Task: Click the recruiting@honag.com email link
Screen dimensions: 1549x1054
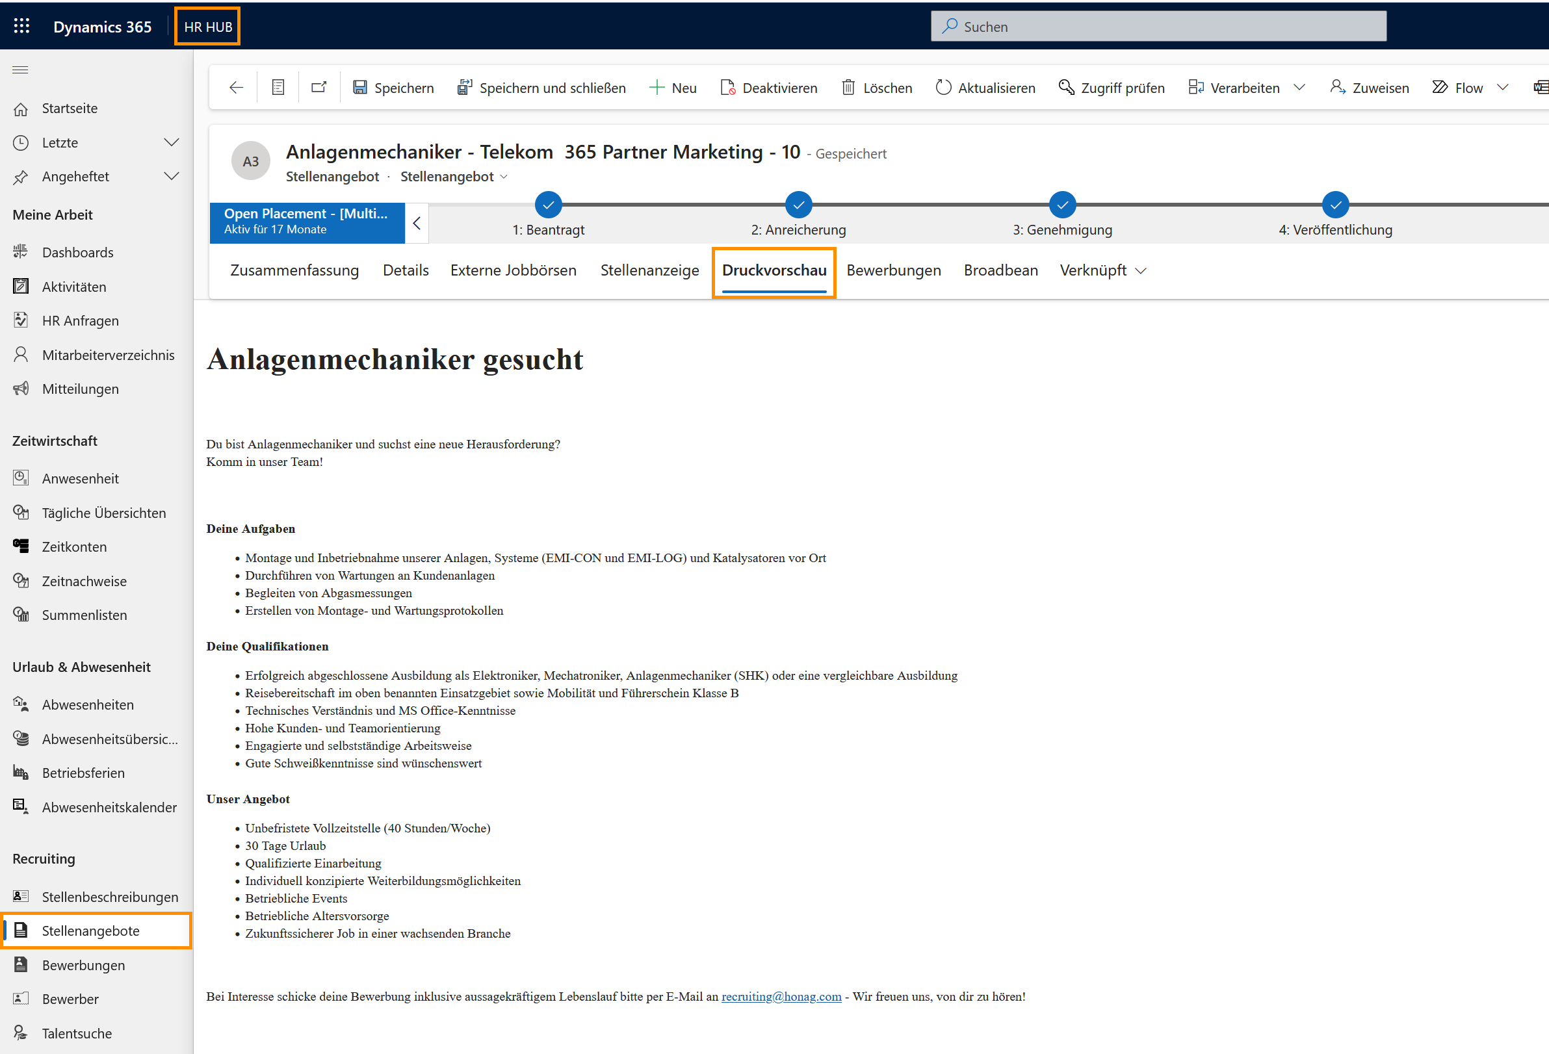Action: pos(781,996)
